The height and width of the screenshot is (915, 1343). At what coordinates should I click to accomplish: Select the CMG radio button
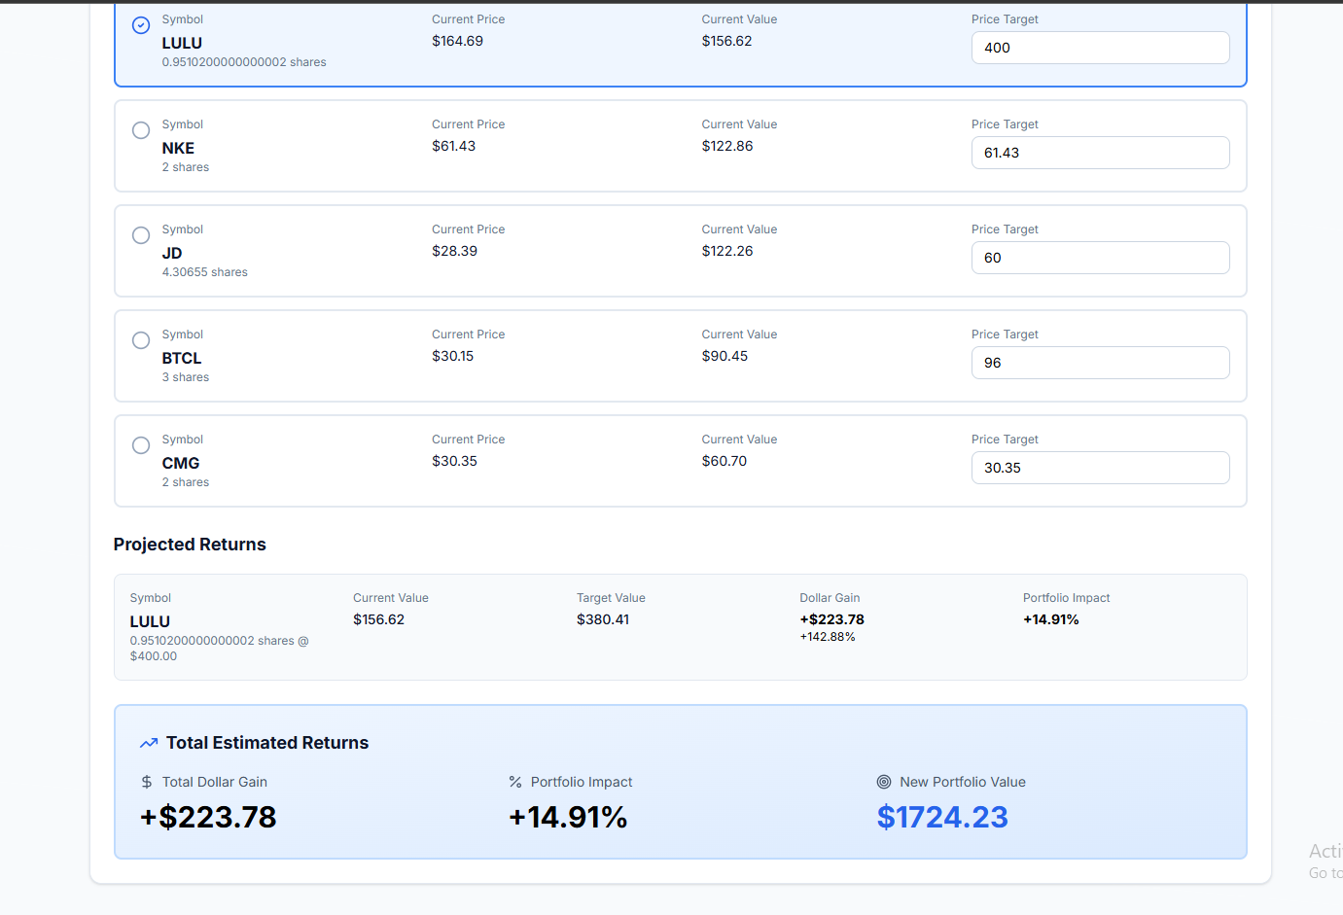pyautogui.click(x=140, y=445)
